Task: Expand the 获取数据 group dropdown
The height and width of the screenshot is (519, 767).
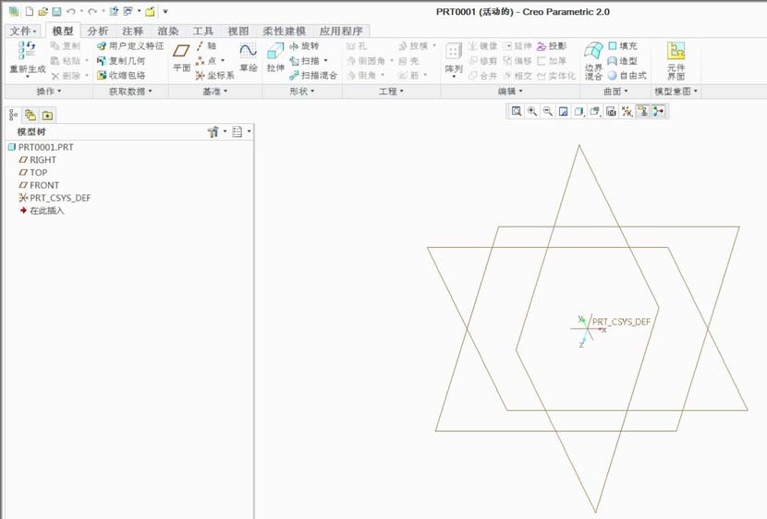Action: click(130, 91)
